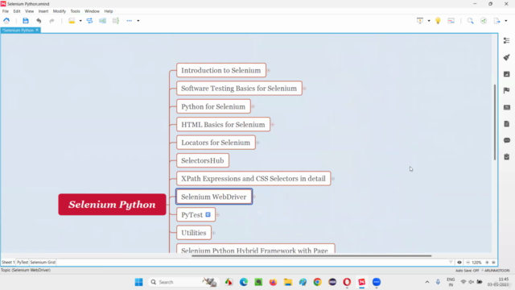This screenshot has width=515, height=290.
Task: Click the blue relationship arrows icon
Action: click(x=89, y=21)
